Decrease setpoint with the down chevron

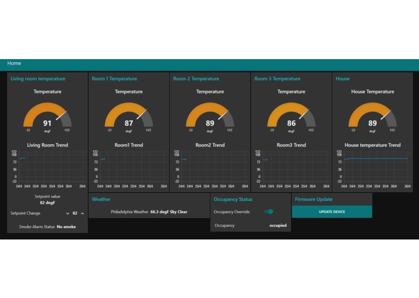click(x=68, y=214)
